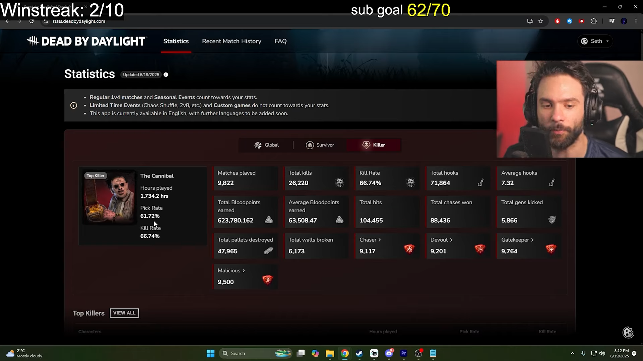Click Total hits value 104,455
643x361 pixels.
[371, 220]
